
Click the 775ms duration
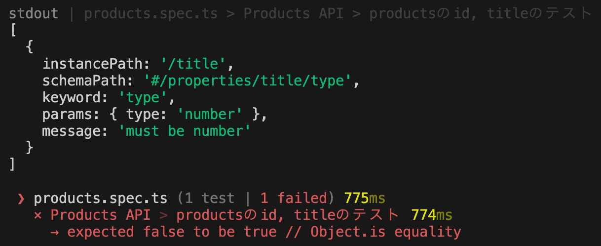click(x=365, y=199)
